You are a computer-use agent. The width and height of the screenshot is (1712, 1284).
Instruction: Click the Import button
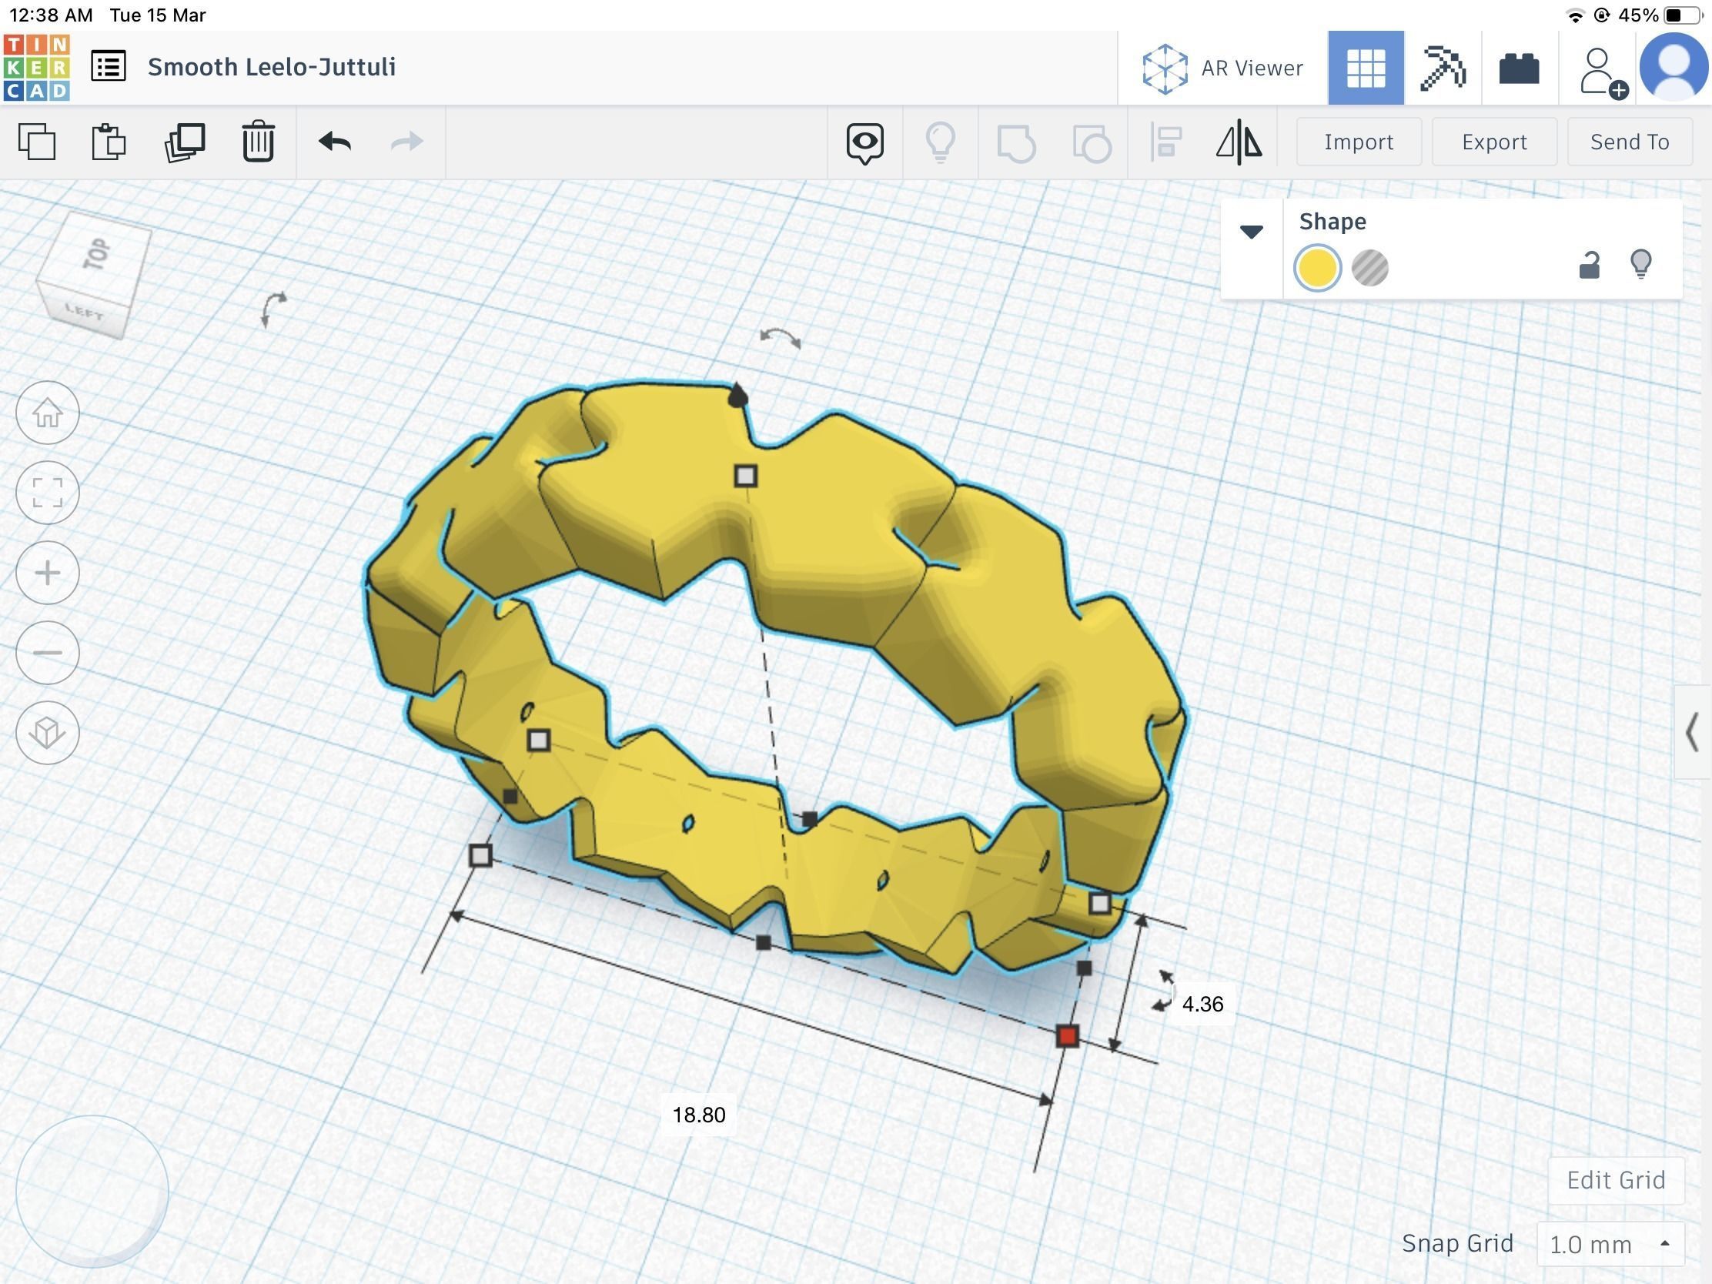tap(1359, 142)
